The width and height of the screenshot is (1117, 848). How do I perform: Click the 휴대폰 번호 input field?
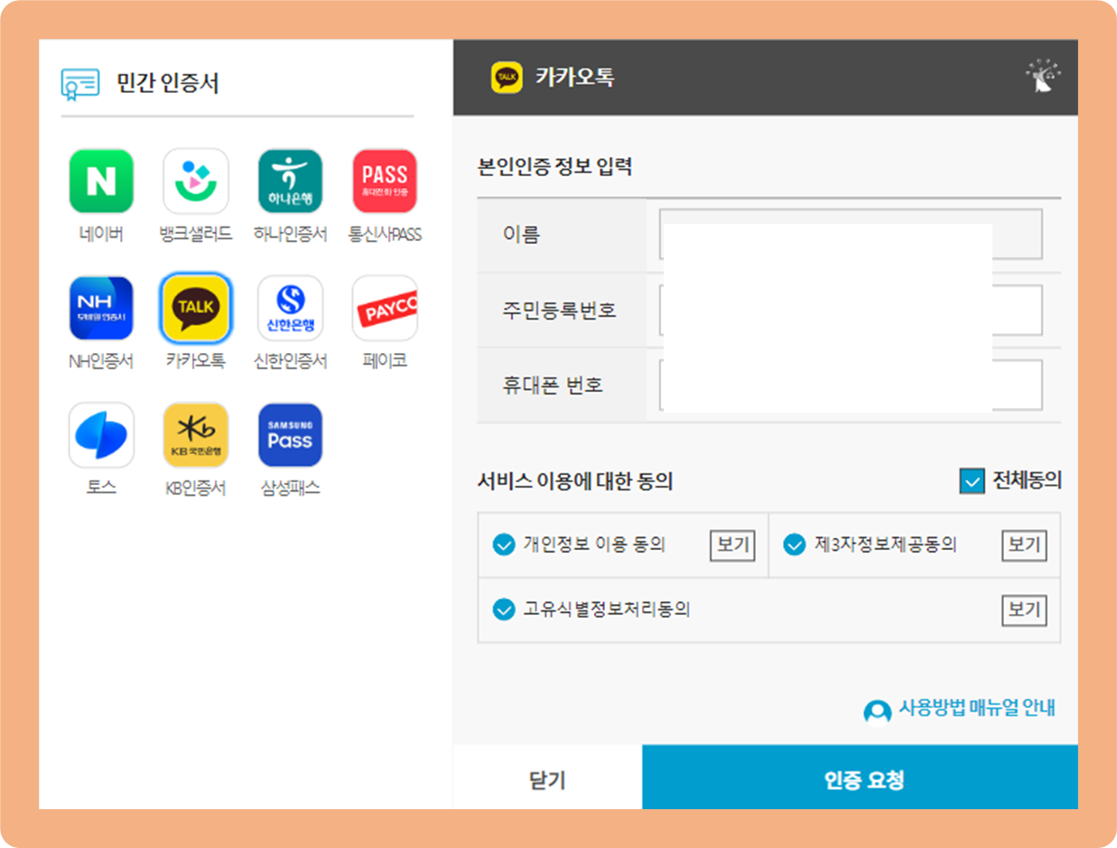coord(851,385)
